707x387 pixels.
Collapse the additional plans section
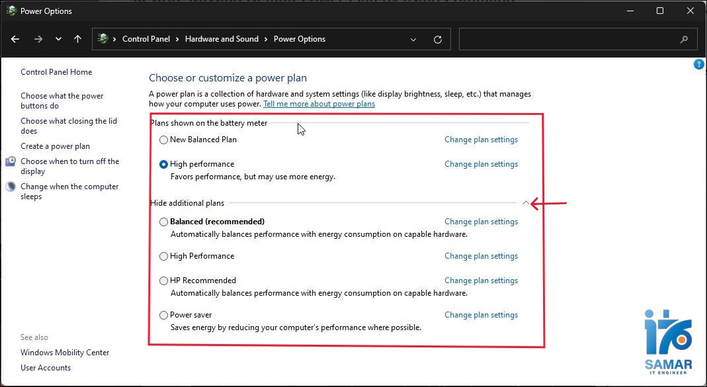click(x=526, y=203)
